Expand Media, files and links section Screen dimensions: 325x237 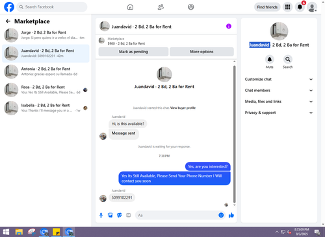point(279,102)
